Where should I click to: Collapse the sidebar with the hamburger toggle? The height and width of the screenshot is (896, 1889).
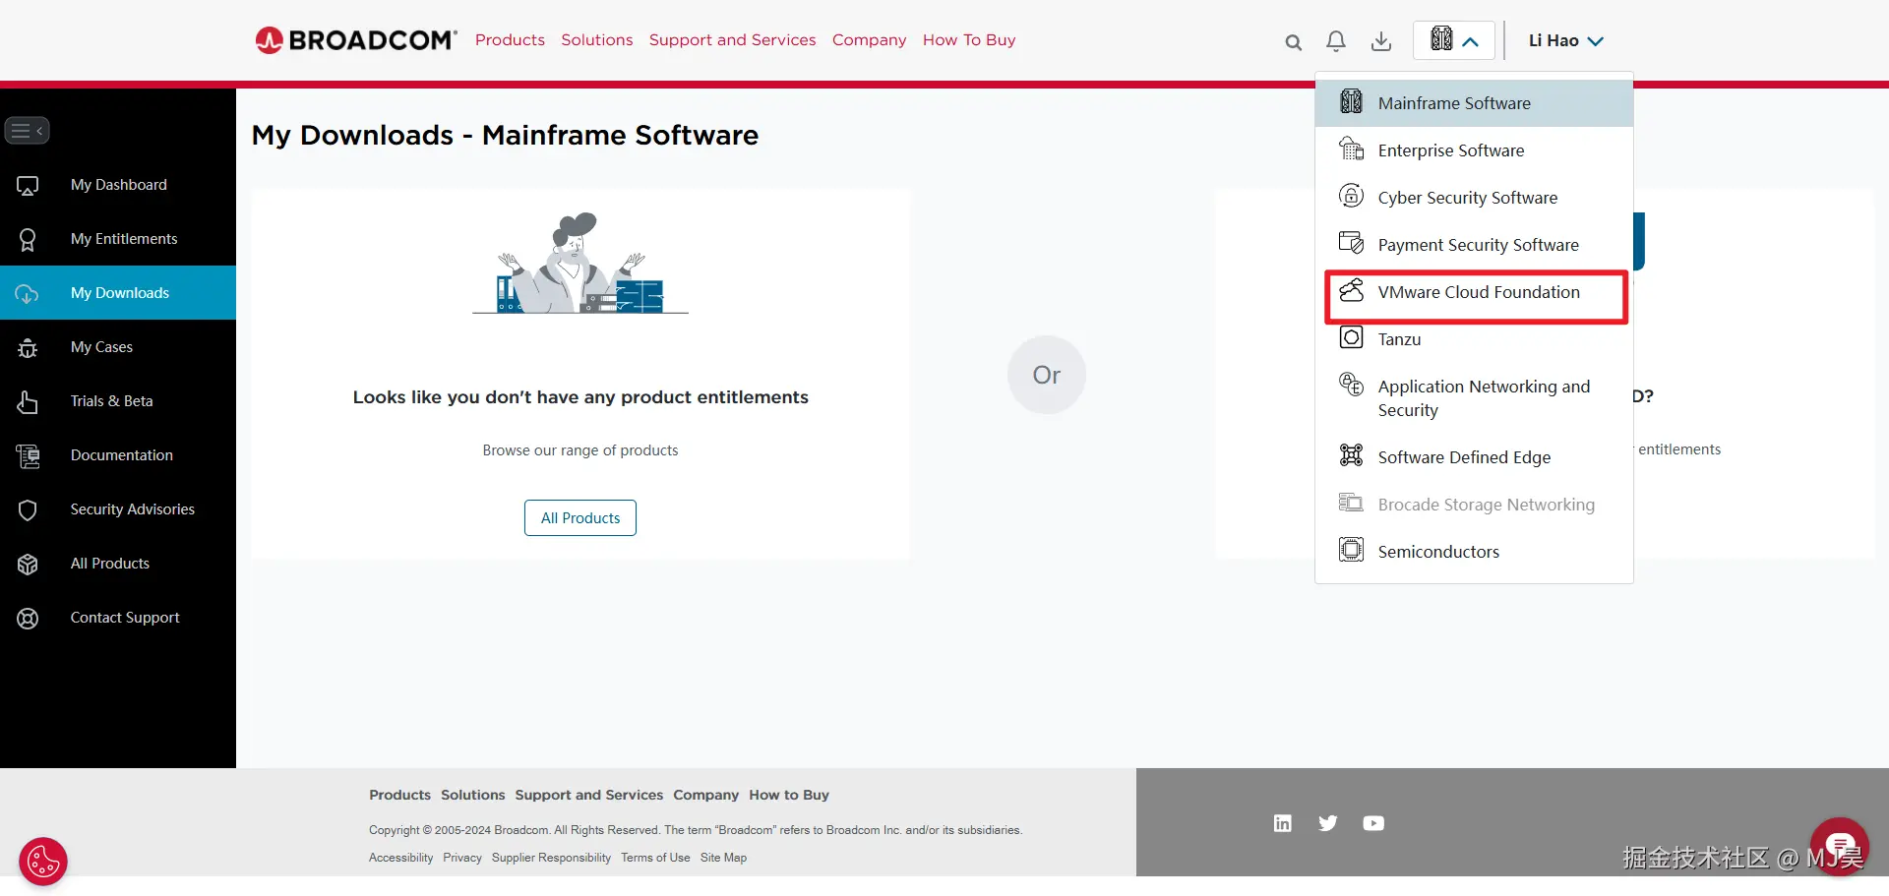[28, 131]
